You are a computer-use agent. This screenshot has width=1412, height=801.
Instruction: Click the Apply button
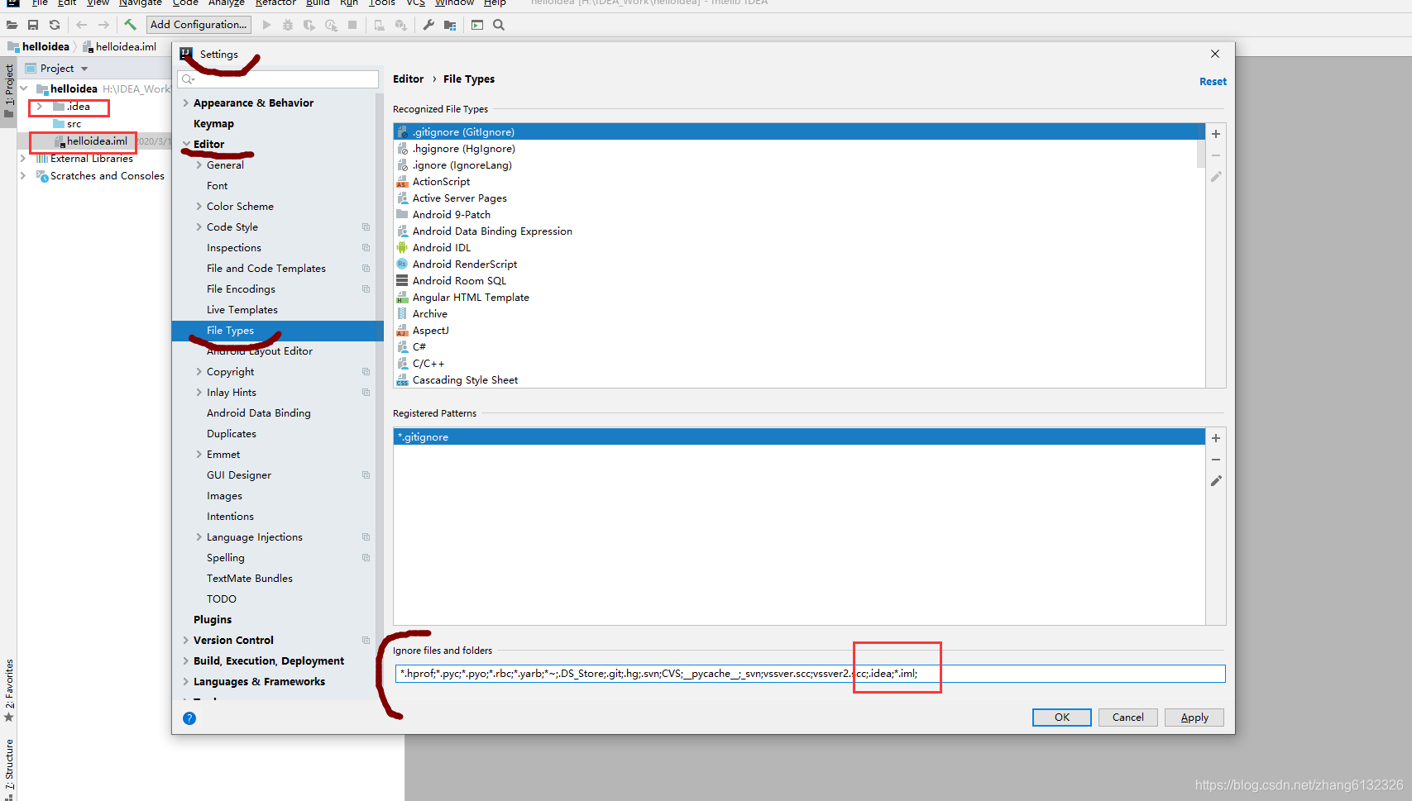tap(1194, 718)
